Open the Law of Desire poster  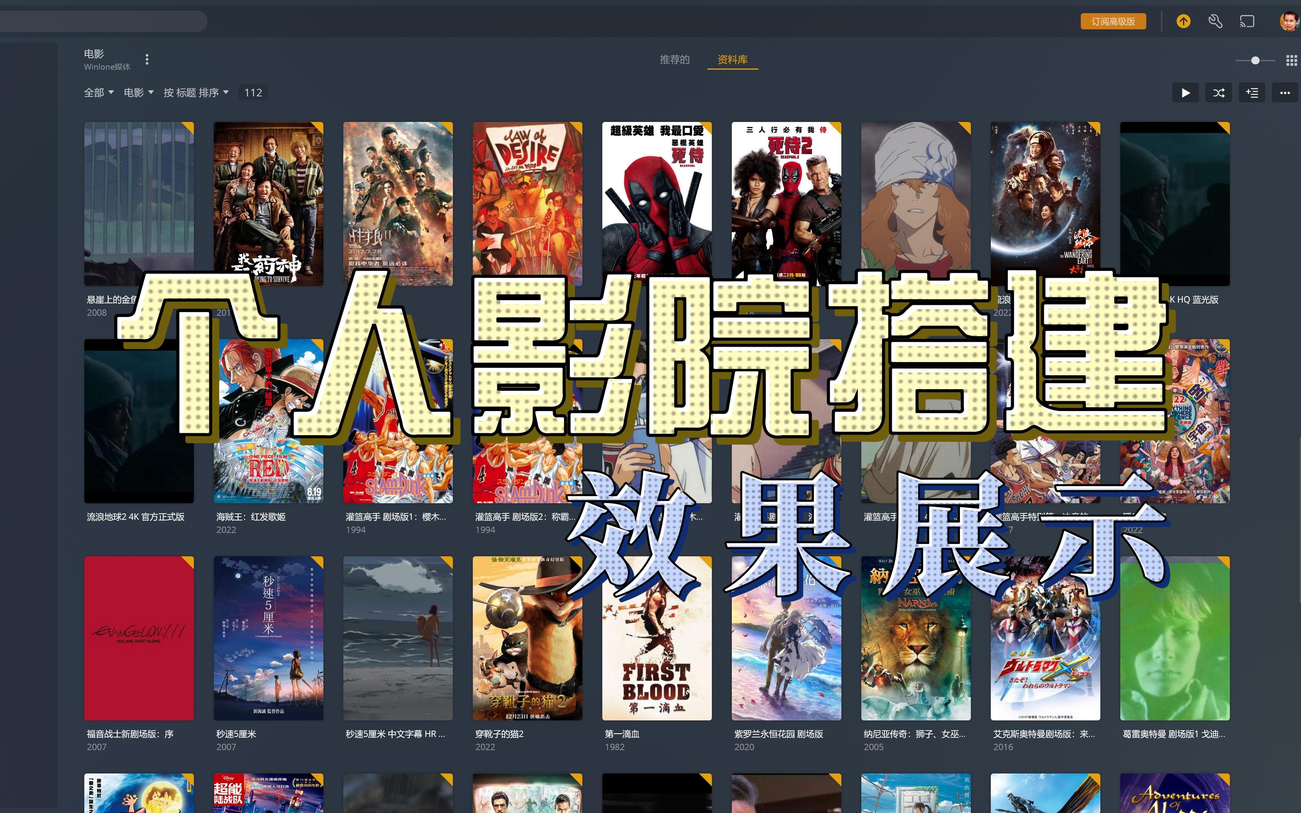coord(527,204)
